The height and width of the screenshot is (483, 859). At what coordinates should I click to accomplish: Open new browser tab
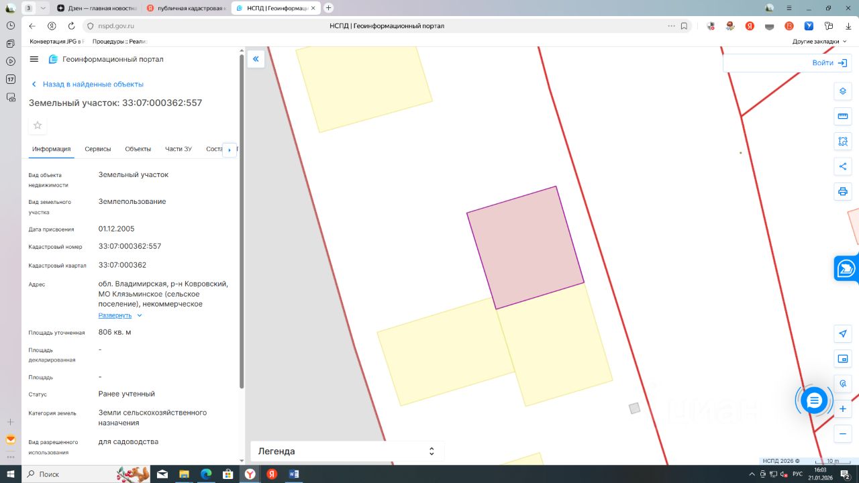328,8
